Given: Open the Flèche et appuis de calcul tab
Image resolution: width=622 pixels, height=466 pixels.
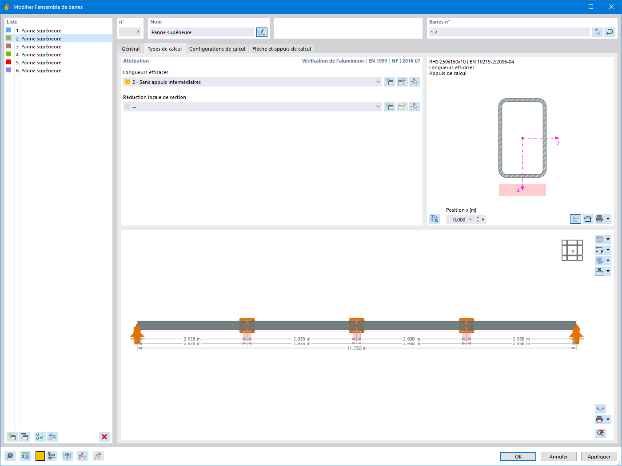Looking at the screenshot, I should [x=281, y=49].
